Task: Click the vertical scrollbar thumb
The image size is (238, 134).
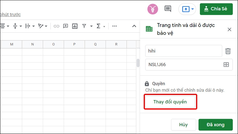Action: [x=138, y=63]
